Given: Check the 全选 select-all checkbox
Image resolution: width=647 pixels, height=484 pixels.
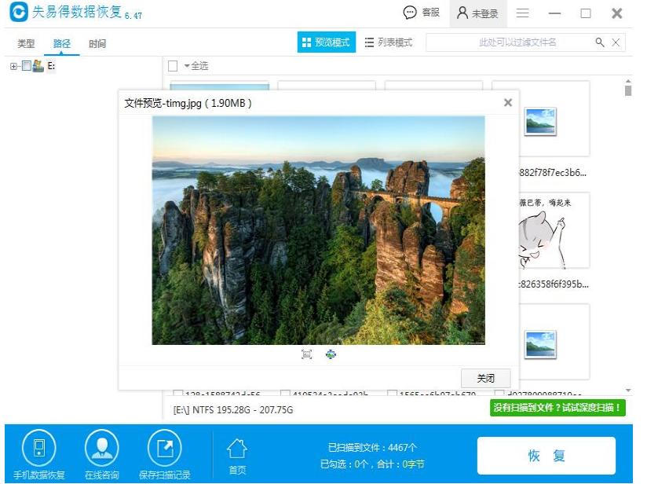Looking at the screenshot, I should (x=174, y=66).
